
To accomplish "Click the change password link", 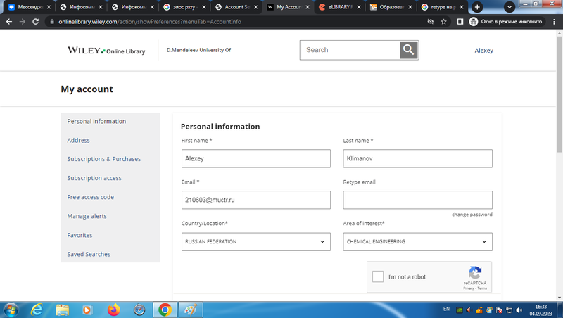I will pyautogui.click(x=472, y=215).
